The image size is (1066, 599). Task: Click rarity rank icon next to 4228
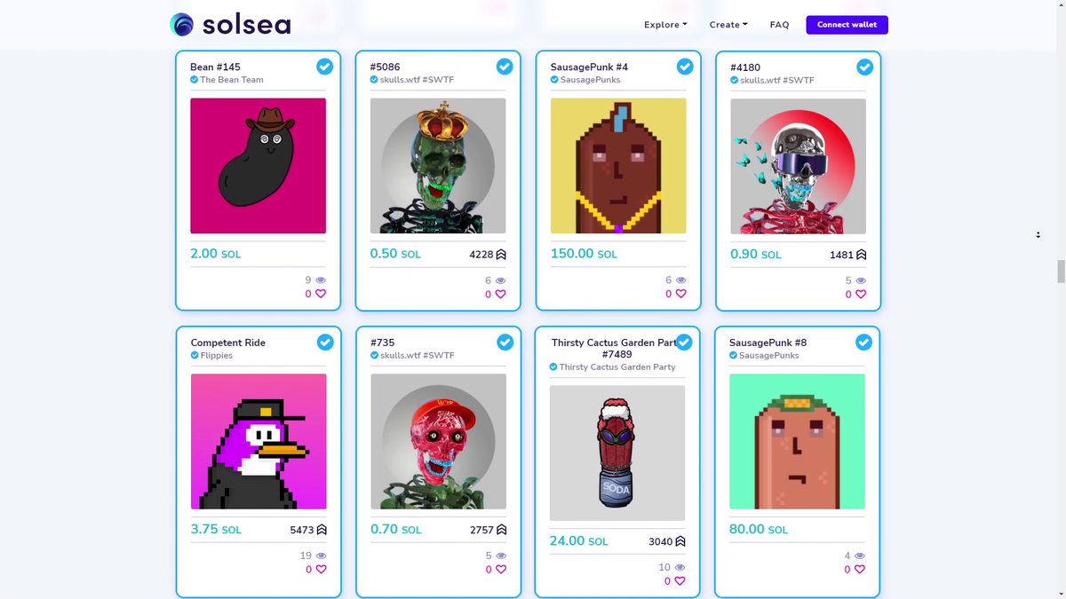tap(501, 255)
